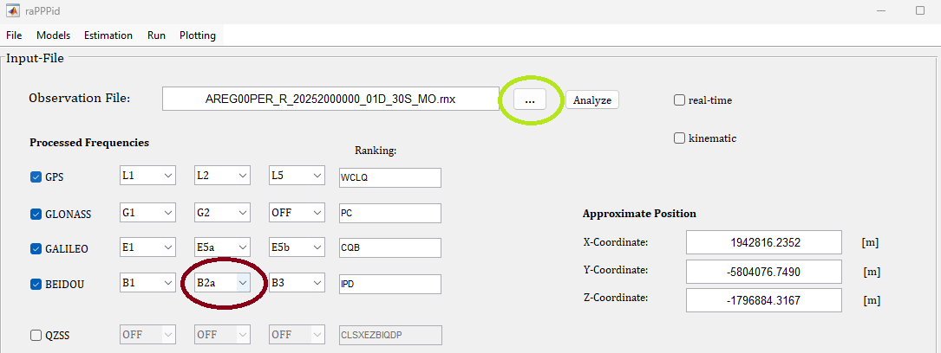Click the X-Coordinate input field
The height and width of the screenshot is (353, 941).
coord(764,242)
